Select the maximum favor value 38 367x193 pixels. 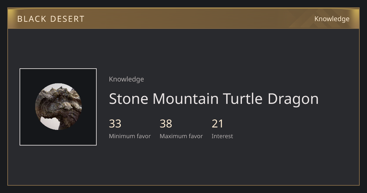[x=166, y=124]
